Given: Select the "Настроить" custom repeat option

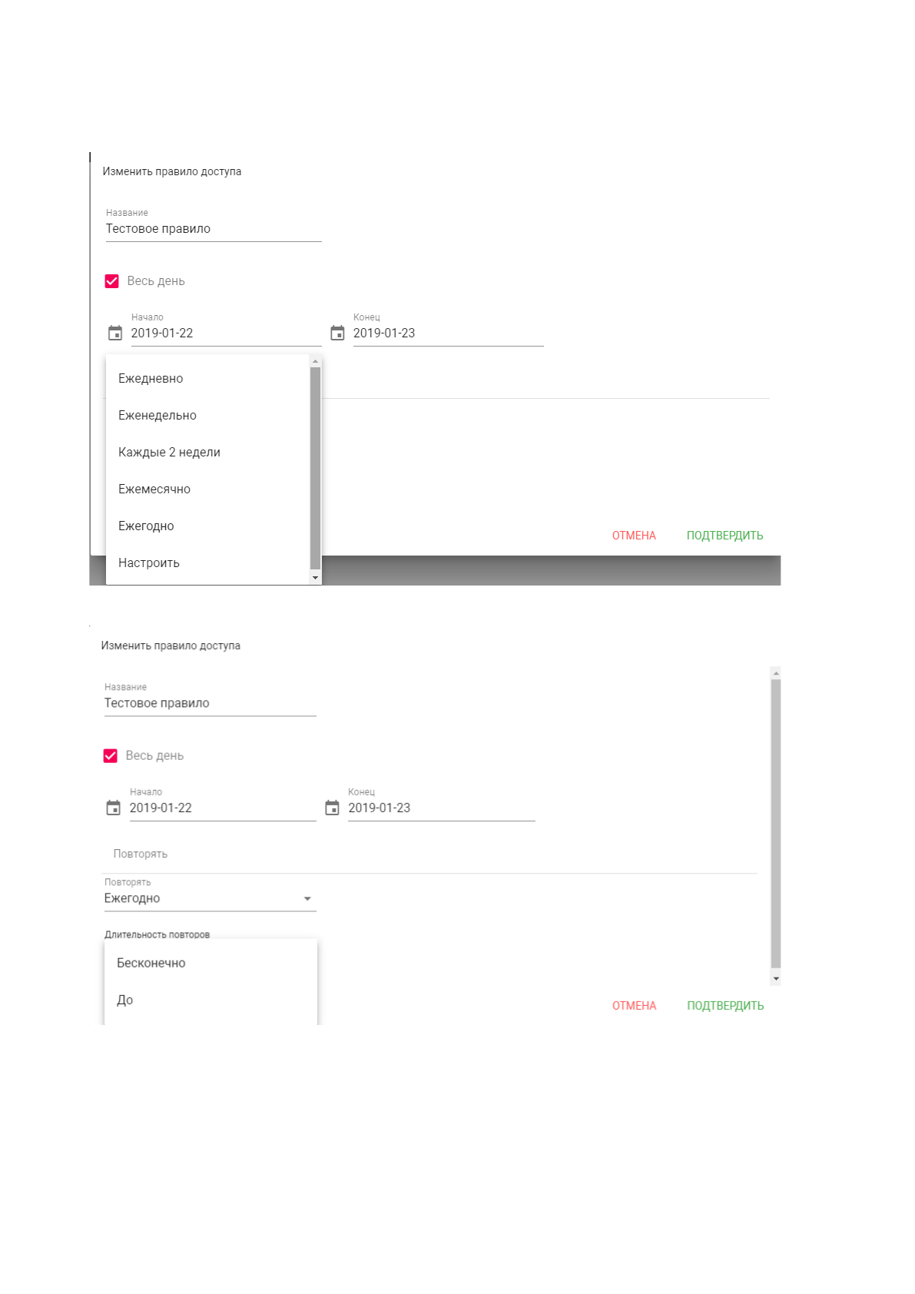Looking at the screenshot, I should [149, 562].
